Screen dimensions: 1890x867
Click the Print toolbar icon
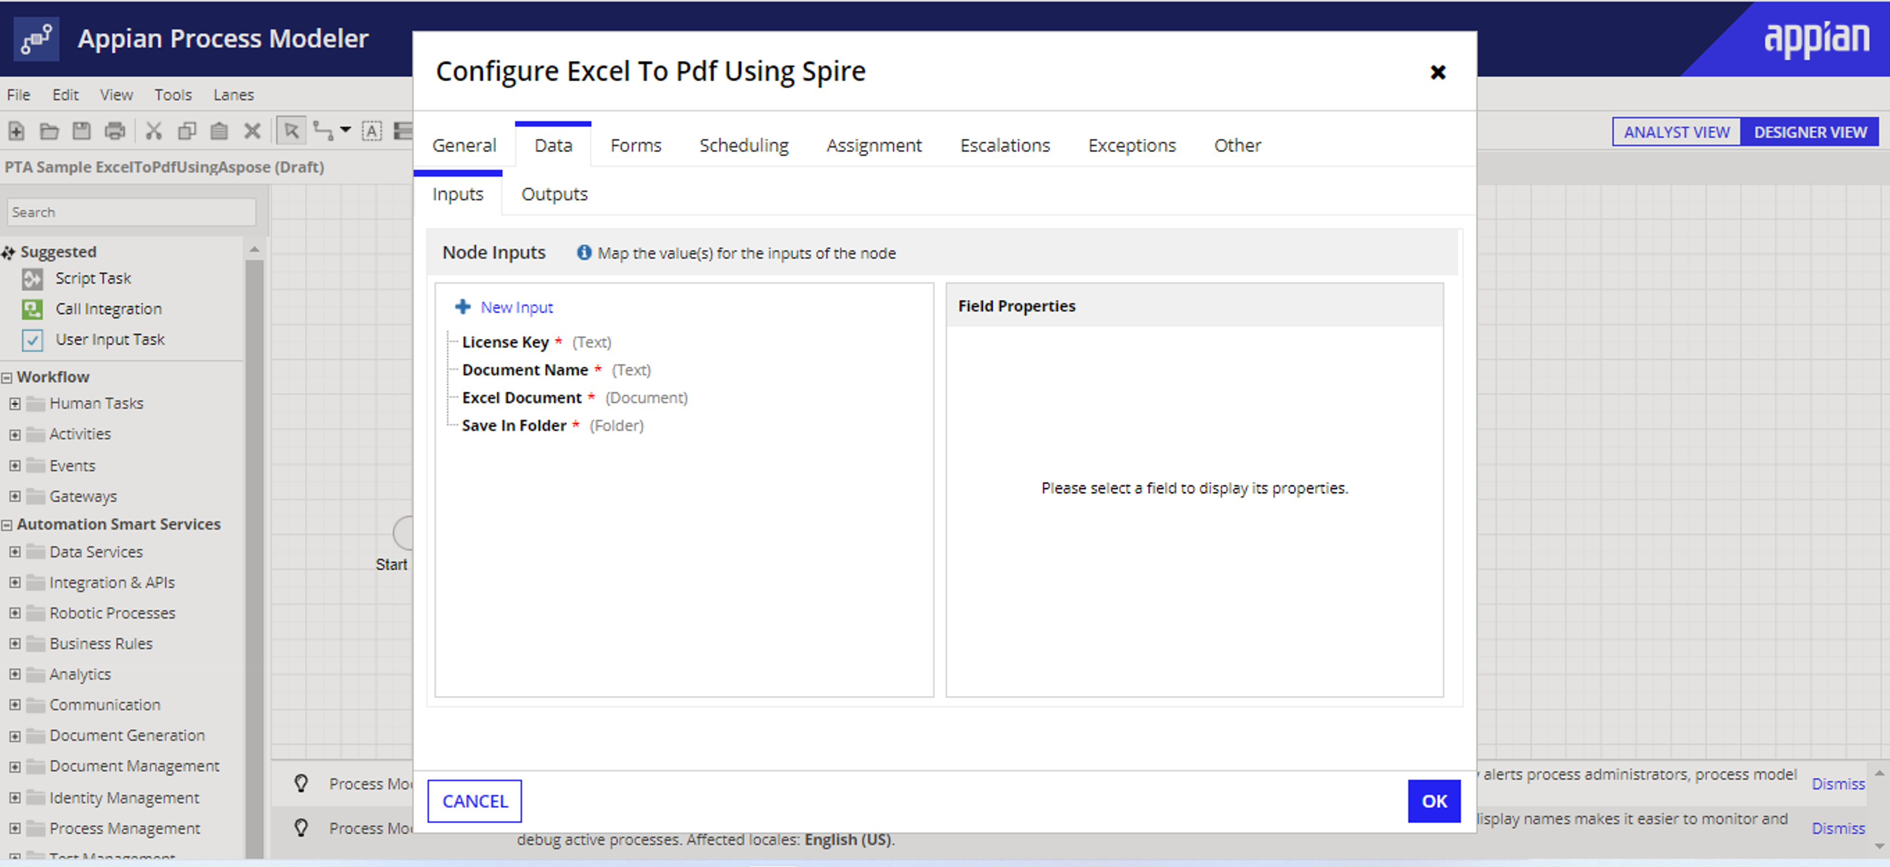tap(115, 131)
